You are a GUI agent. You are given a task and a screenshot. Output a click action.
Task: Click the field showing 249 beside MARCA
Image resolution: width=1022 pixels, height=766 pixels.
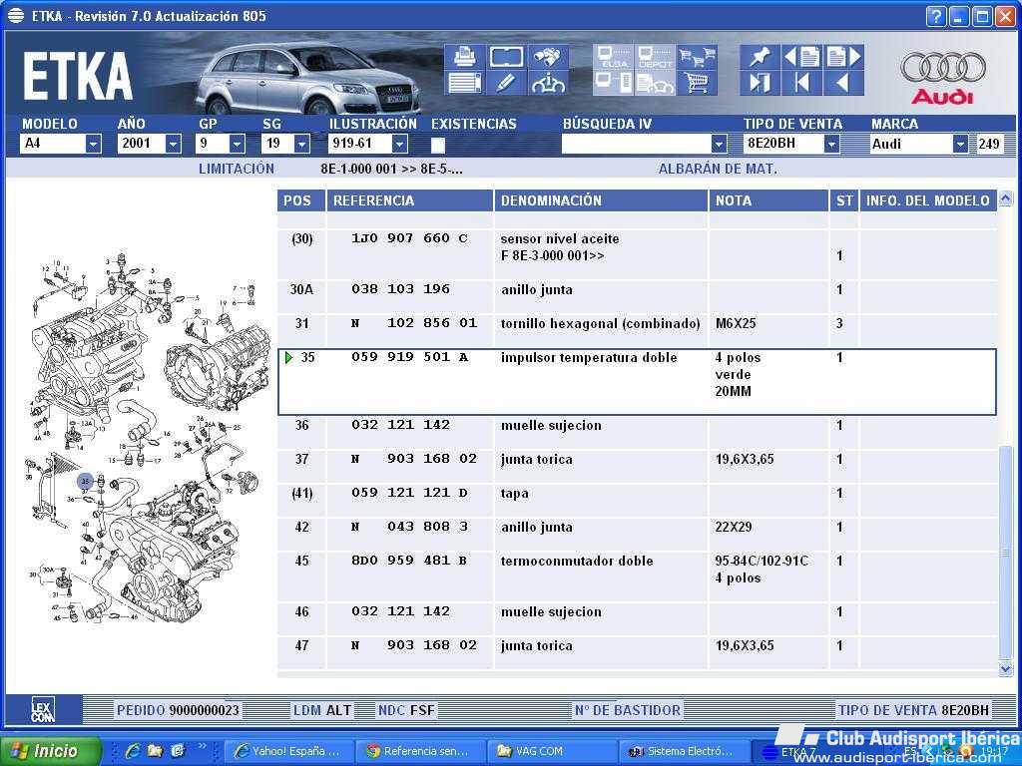989,144
